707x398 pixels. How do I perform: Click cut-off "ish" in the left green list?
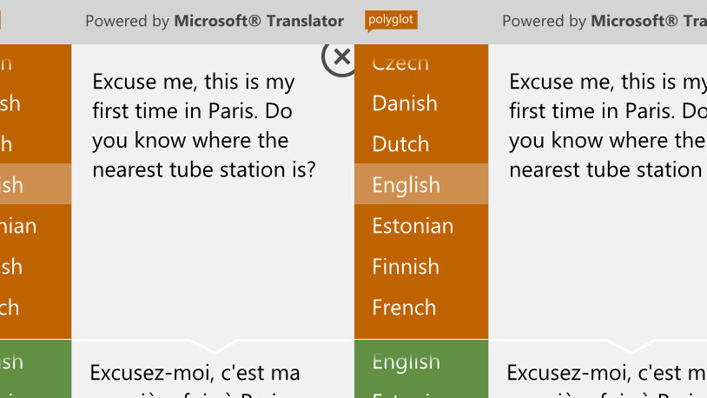click(12, 362)
